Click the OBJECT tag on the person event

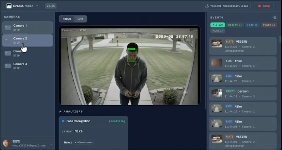pos(230,91)
